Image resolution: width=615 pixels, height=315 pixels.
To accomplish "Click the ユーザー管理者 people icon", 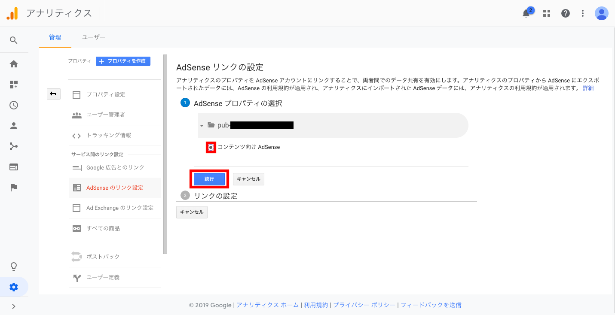I will (x=76, y=115).
